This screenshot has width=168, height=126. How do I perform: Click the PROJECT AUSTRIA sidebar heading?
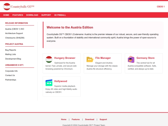click(14, 44)
